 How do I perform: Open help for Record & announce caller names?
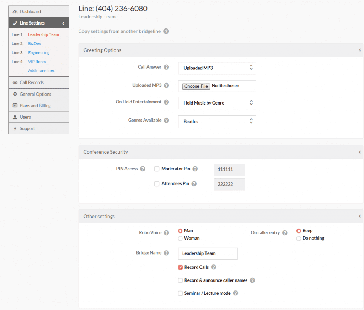(x=252, y=280)
